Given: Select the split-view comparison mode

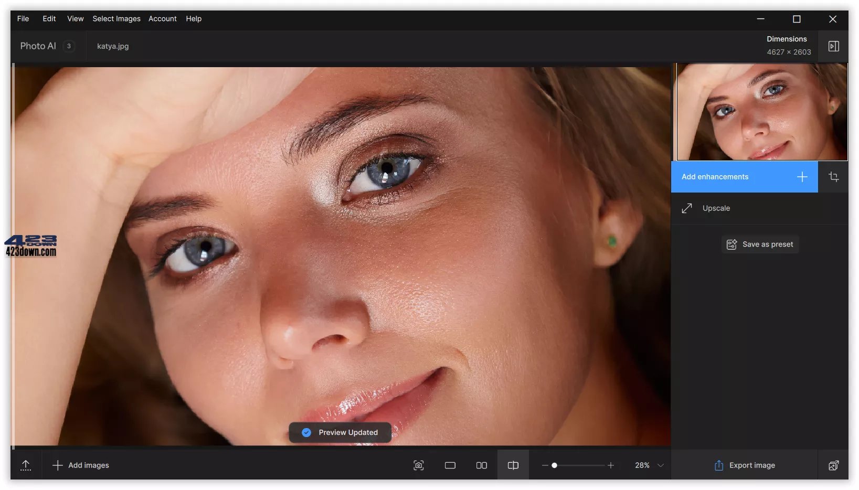Looking at the screenshot, I should pos(513,465).
